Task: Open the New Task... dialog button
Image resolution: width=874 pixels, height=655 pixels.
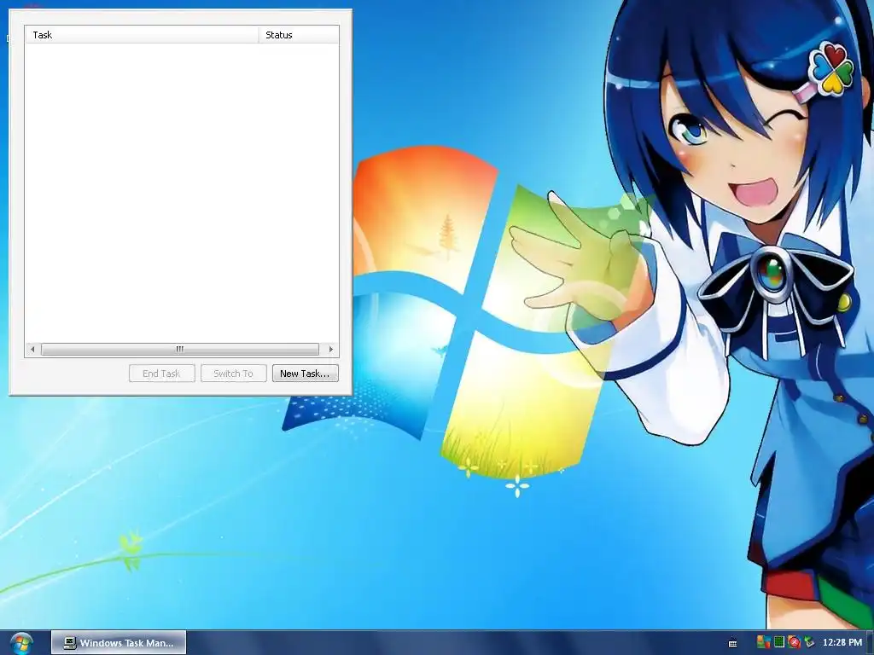Action: (x=305, y=374)
